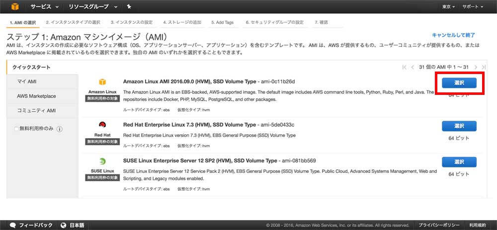Click info icon beside 無料利用枠のみ
The height and width of the screenshot is (230, 497).
point(60,129)
